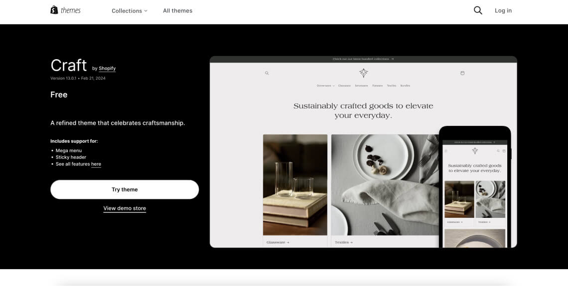Viewport: 568px width, 286px height.
Task: Open the All themes page
Action: coord(177,11)
